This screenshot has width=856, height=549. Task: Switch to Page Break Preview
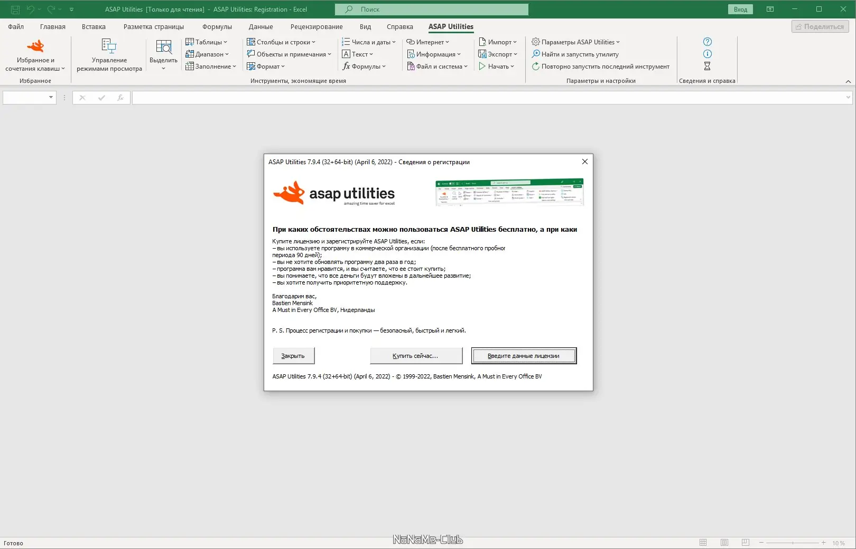[746, 543]
